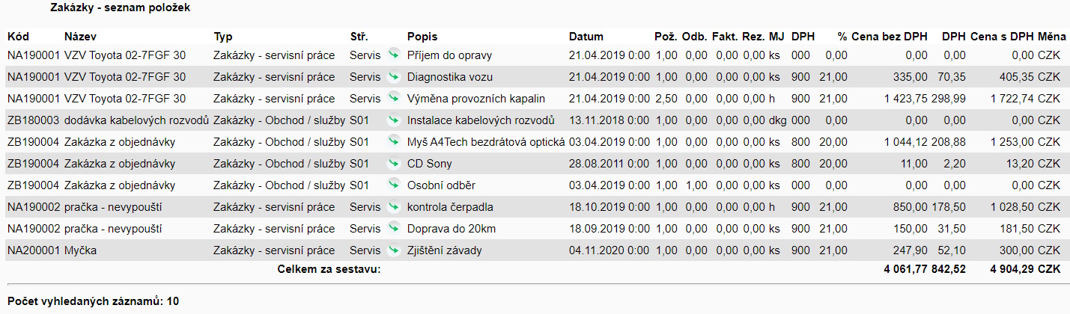Click arrow icon next to Myš A4Tech
Image resolution: width=1070 pixels, height=314 pixels.
point(394,141)
